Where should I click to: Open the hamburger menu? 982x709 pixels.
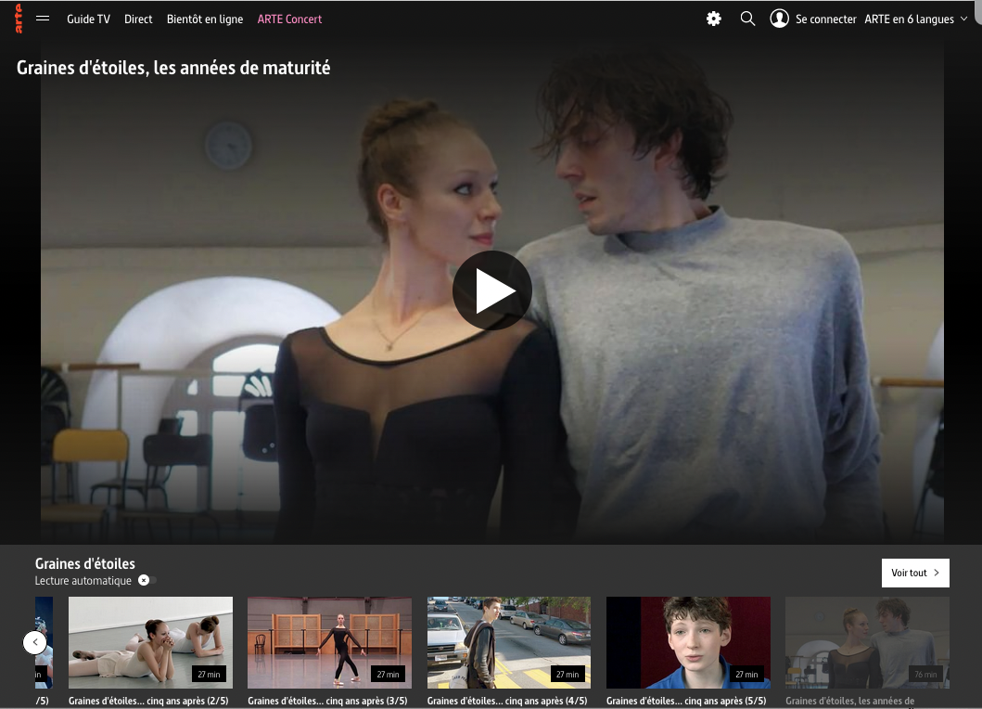coord(43,19)
